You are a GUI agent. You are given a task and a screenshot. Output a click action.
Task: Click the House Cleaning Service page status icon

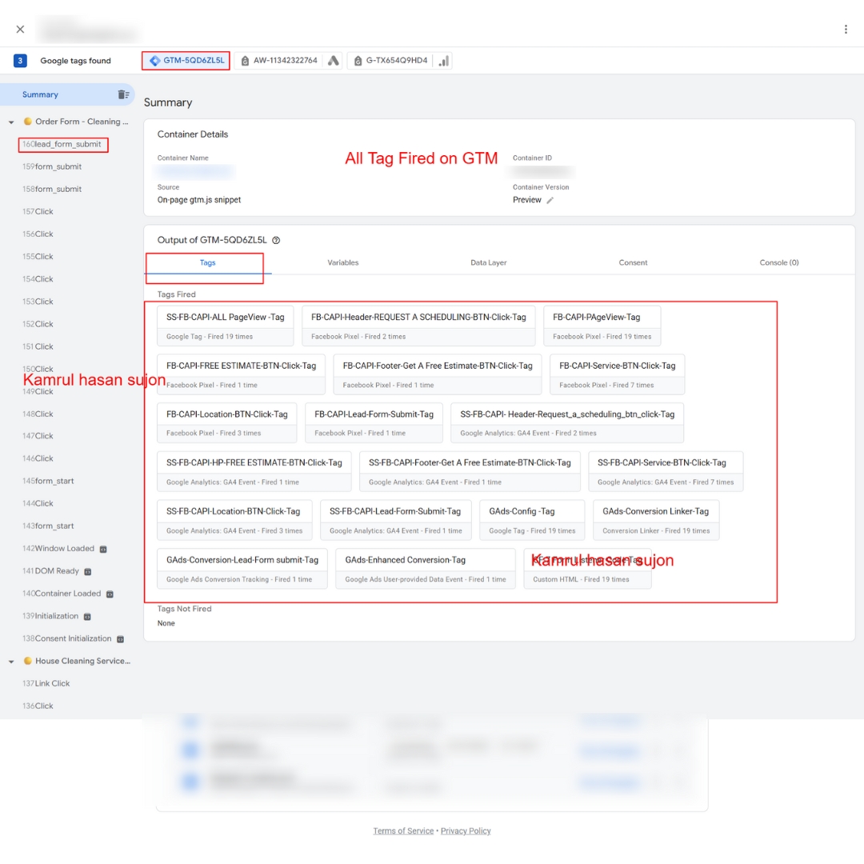point(27,661)
